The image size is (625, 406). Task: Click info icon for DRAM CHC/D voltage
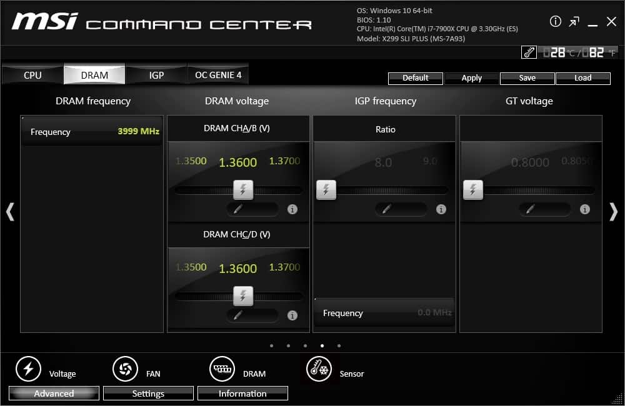point(292,315)
